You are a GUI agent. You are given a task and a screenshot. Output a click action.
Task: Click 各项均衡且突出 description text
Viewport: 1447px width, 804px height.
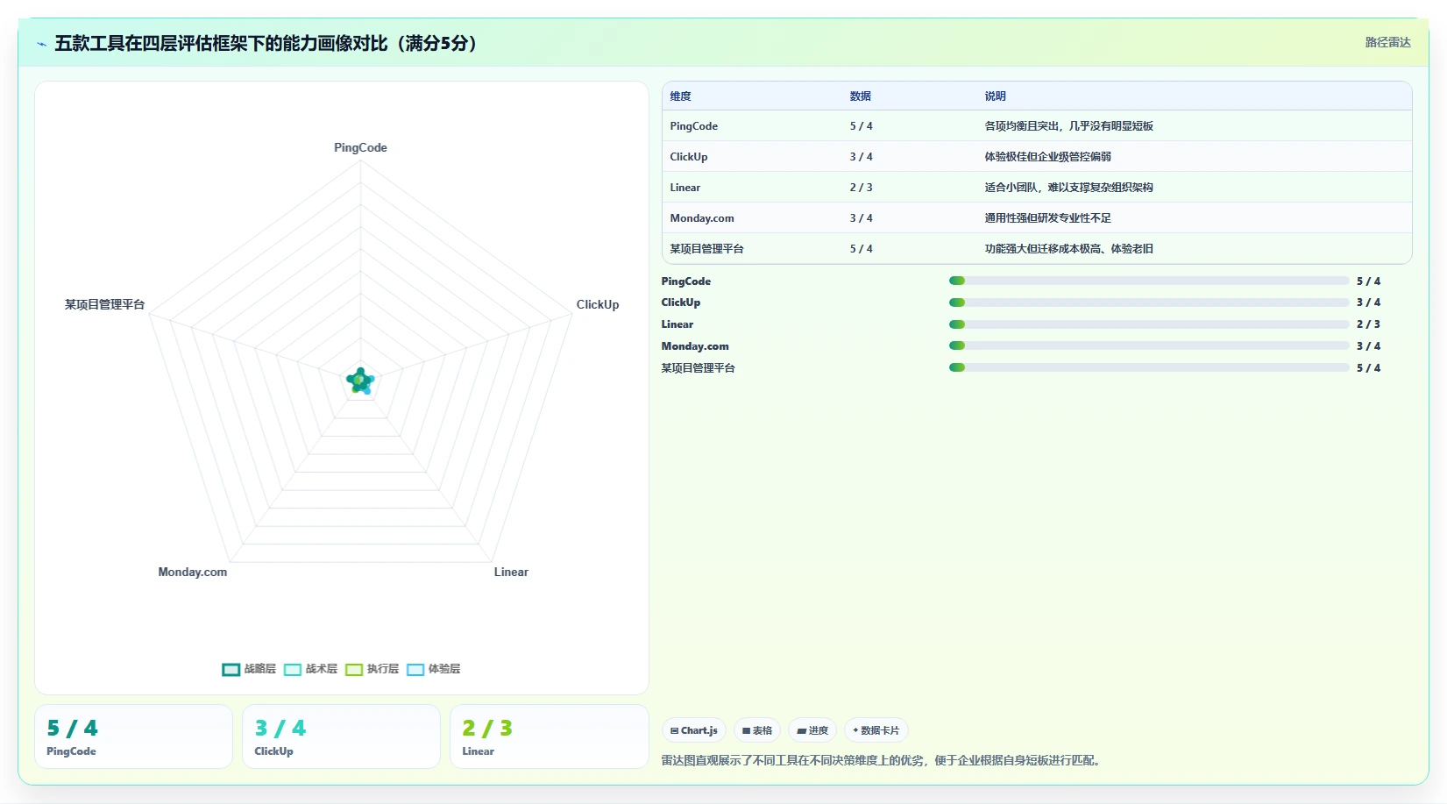tap(1068, 126)
